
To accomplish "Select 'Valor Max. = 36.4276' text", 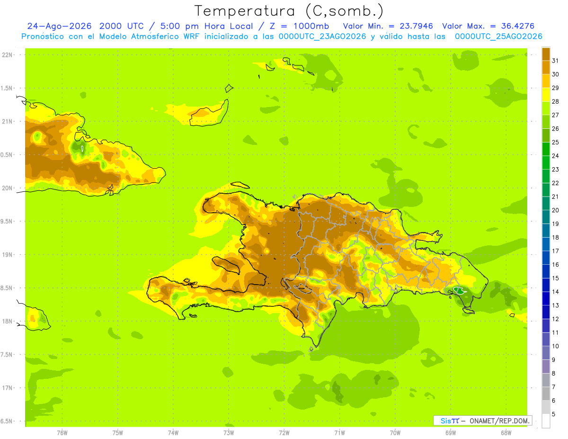I will (488, 26).
